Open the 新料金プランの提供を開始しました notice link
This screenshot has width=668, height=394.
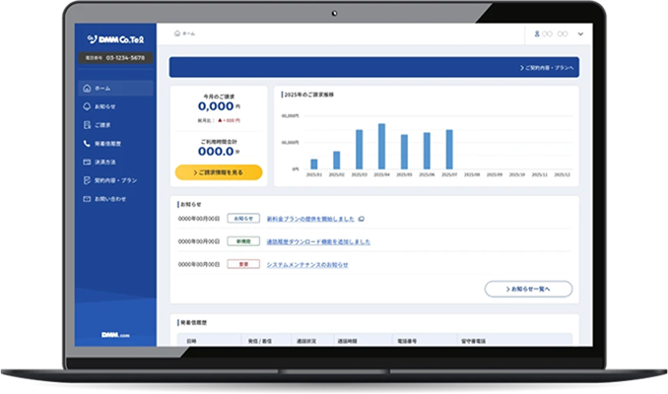click(310, 219)
